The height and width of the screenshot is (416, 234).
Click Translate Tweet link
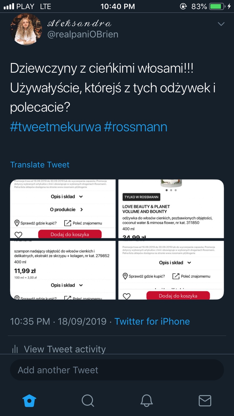pos(40,165)
